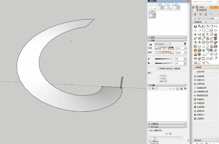Click the home icon in the SUAPP panel
This screenshot has width=219, height=144.
(195, 14)
